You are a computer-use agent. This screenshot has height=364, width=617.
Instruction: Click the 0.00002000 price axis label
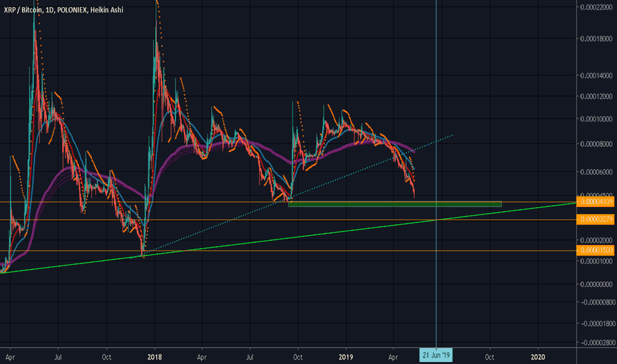pyautogui.click(x=596, y=240)
